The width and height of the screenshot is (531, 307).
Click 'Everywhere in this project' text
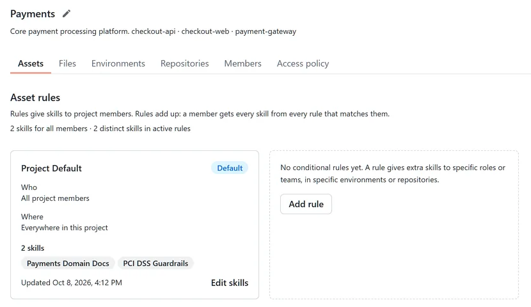point(65,228)
